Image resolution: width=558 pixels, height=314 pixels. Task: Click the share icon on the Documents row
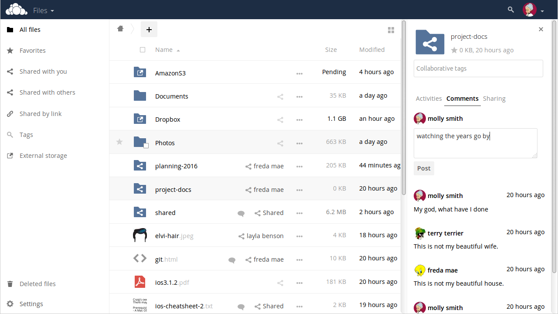tap(280, 96)
